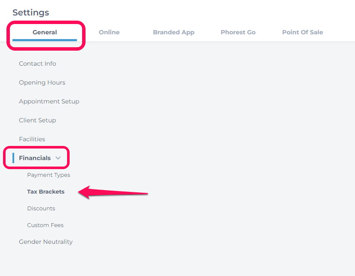355x276 pixels.
Task: Open Appointment Setup section
Action: point(49,101)
